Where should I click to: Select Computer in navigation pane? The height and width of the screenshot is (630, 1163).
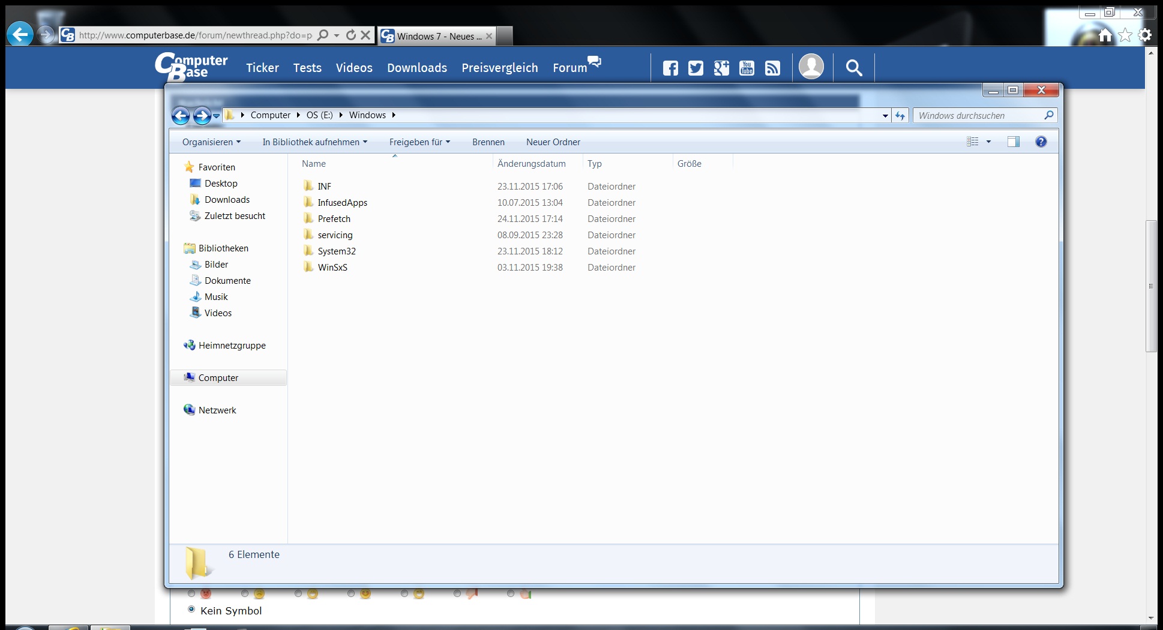point(218,378)
